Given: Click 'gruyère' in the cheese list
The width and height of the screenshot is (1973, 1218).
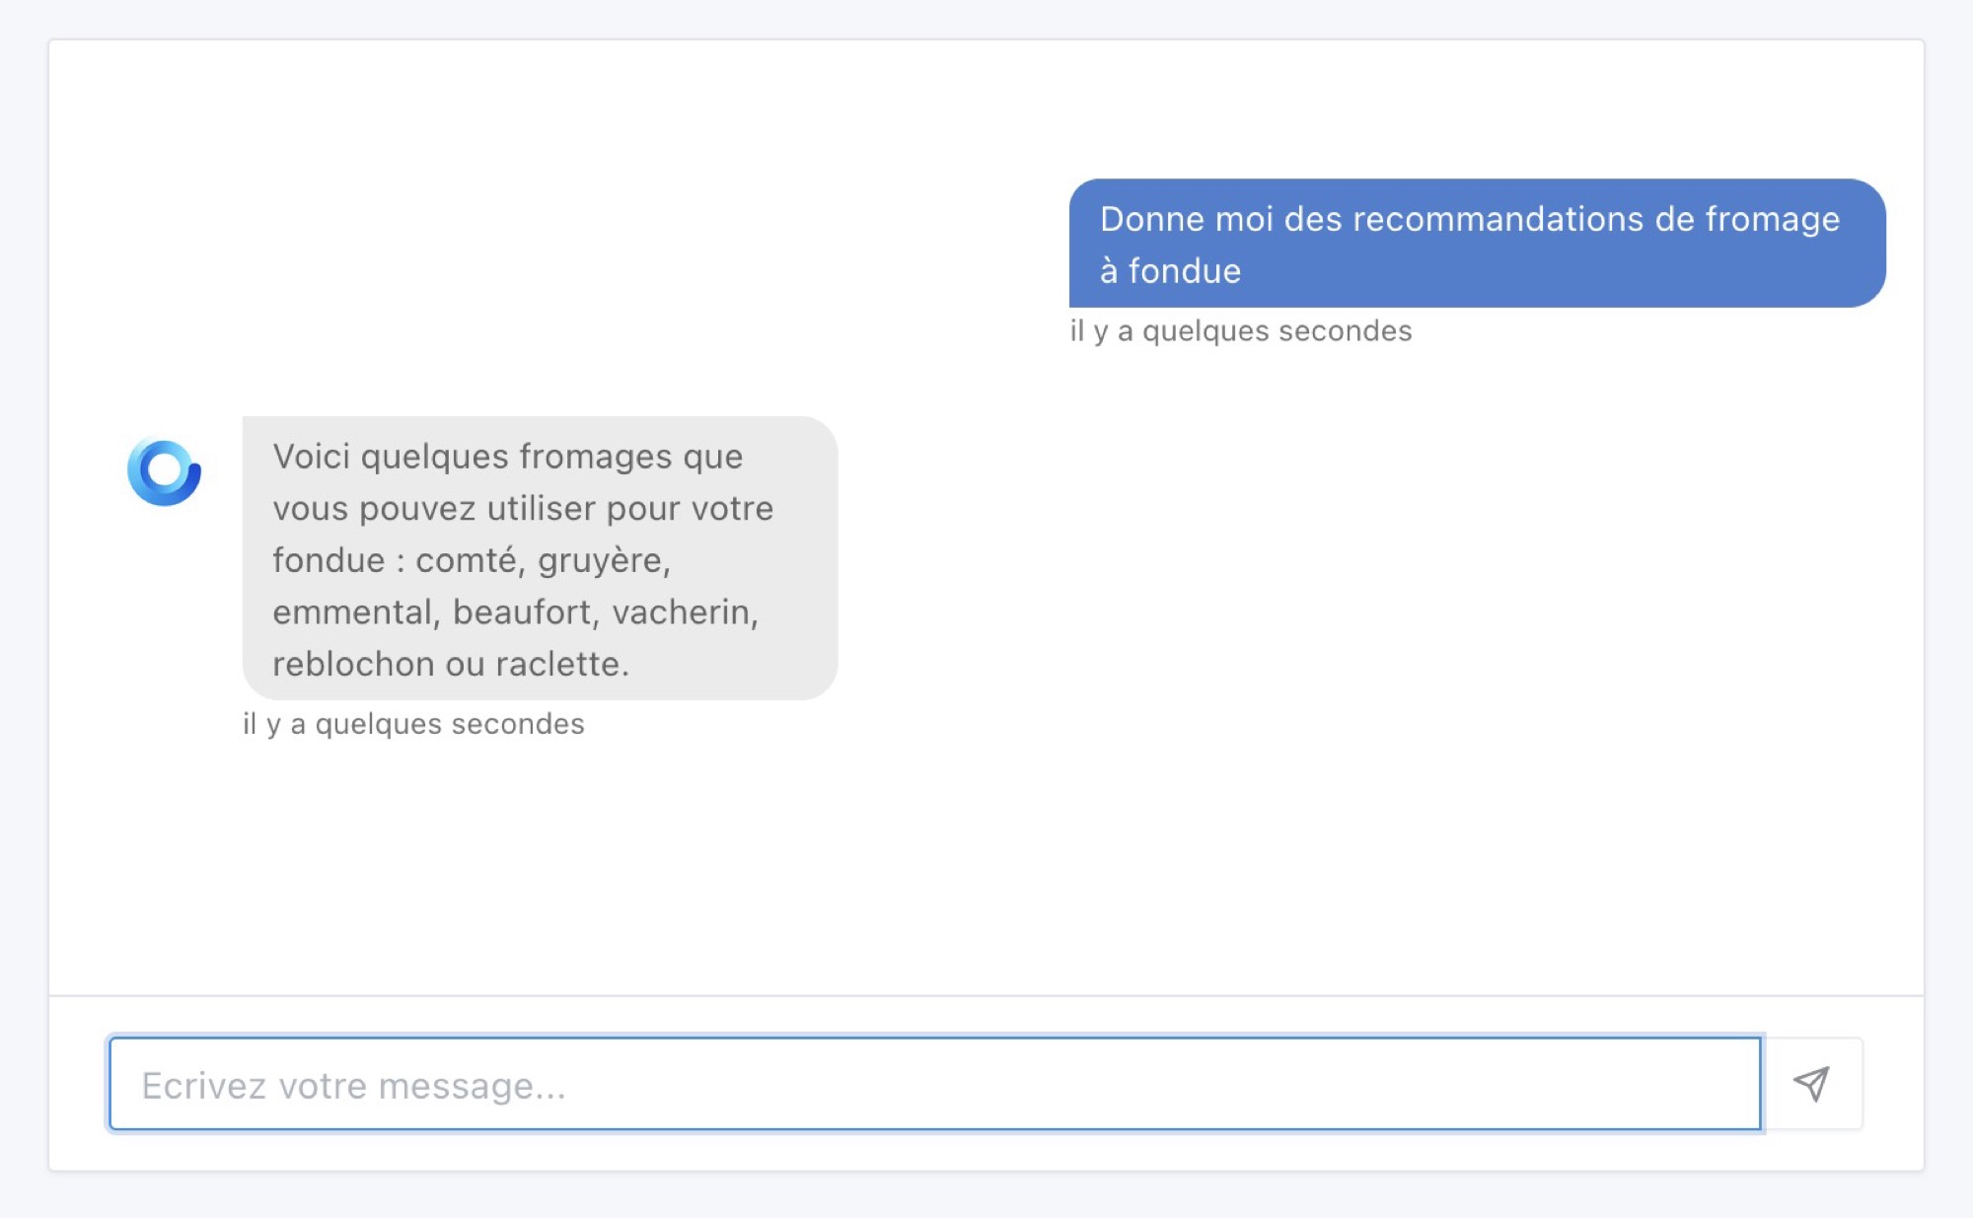Looking at the screenshot, I should tap(604, 561).
